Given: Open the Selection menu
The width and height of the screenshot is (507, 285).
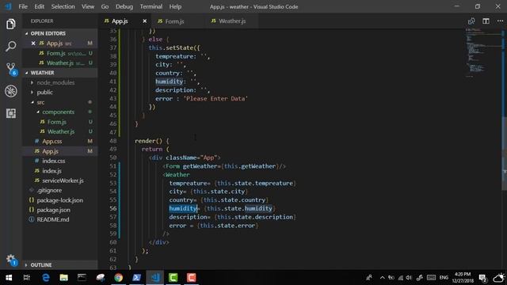Looking at the screenshot, I should pyautogui.click(x=63, y=6).
